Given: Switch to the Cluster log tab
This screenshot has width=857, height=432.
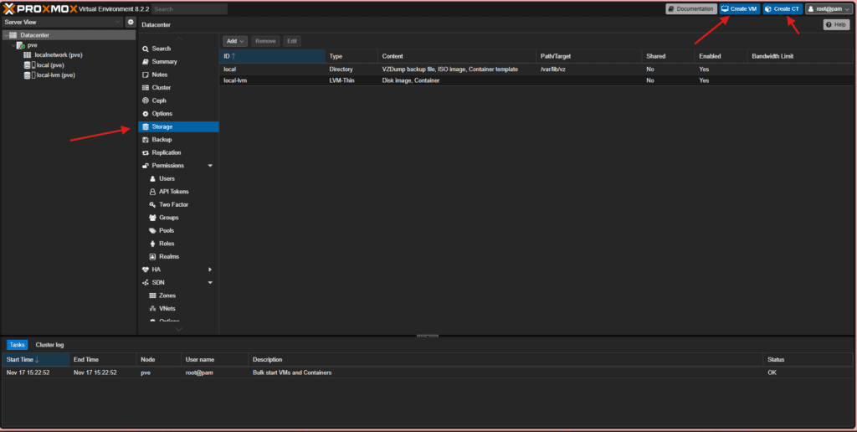Looking at the screenshot, I should pyautogui.click(x=49, y=345).
